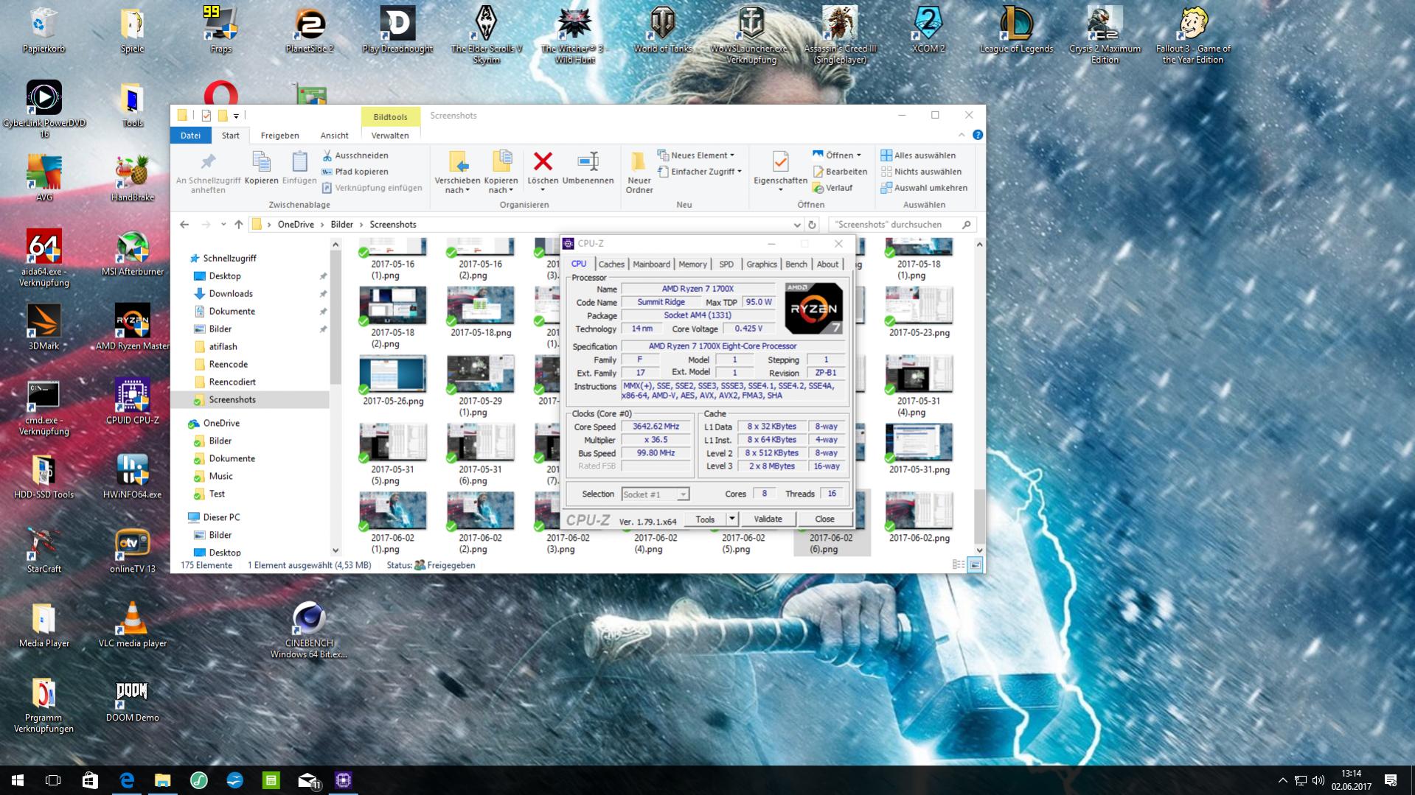Open the Kopieren nach dropdown
The height and width of the screenshot is (795, 1415).
click(501, 185)
